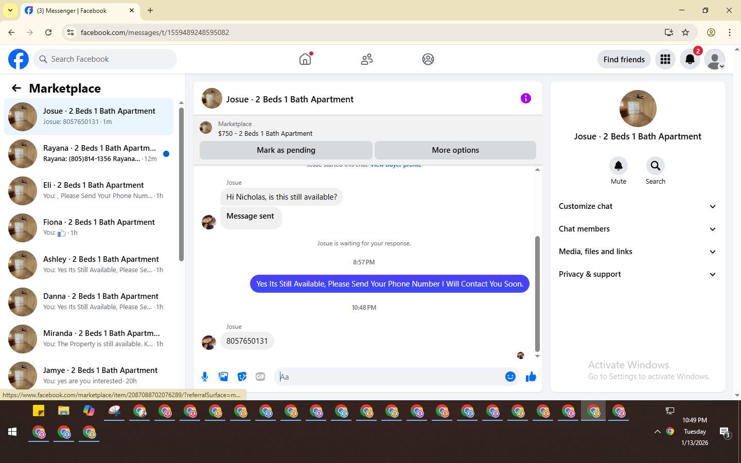Open the Facebook logo home link
Image resolution: width=741 pixels, height=463 pixels.
pyautogui.click(x=19, y=59)
